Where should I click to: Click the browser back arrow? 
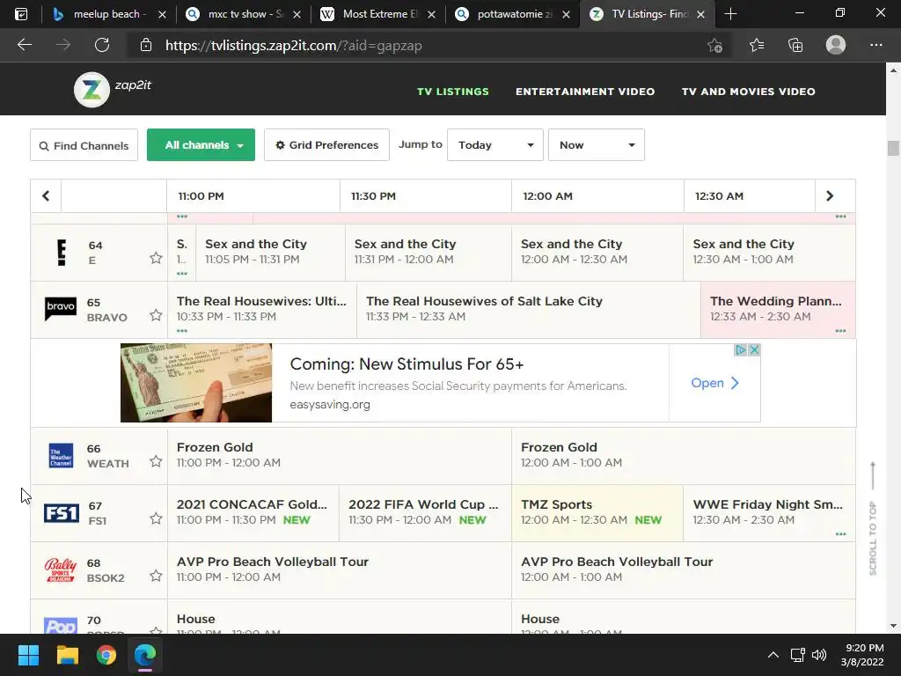(x=25, y=45)
